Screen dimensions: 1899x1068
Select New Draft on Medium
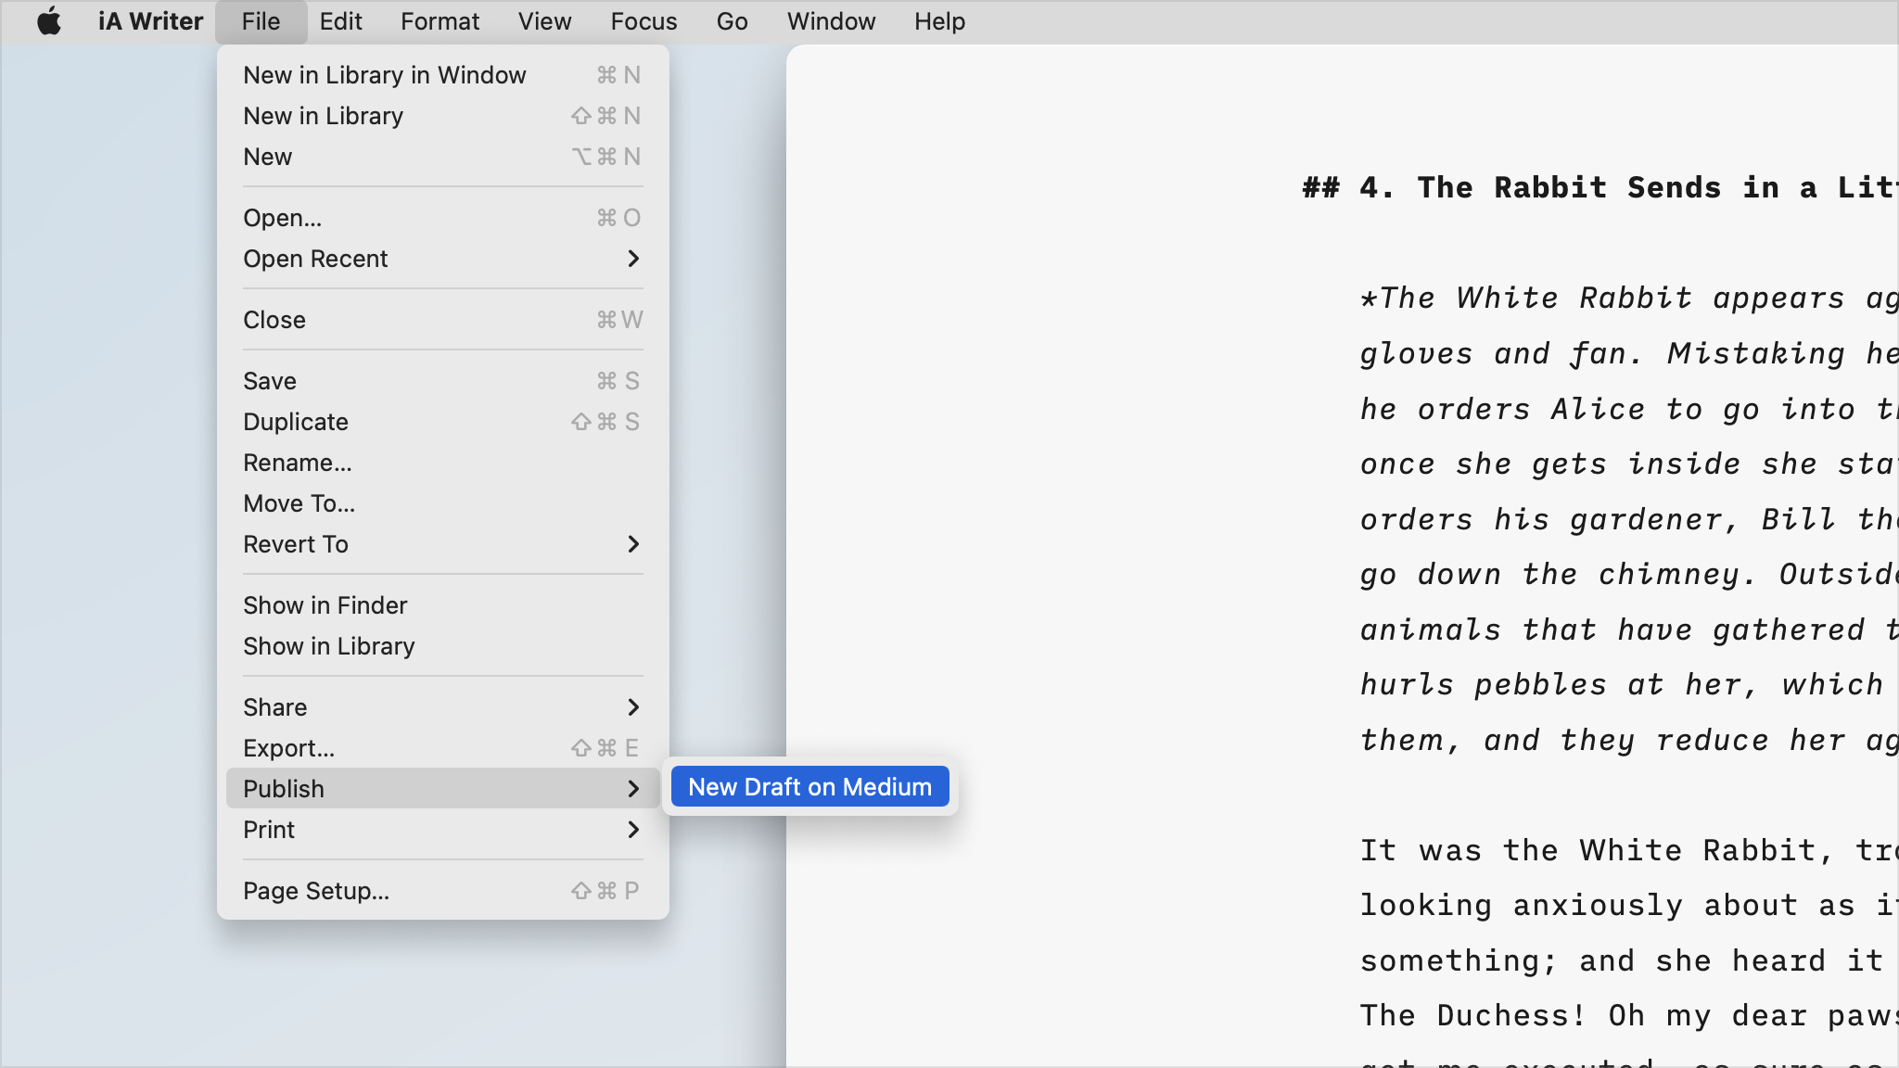point(809,787)
